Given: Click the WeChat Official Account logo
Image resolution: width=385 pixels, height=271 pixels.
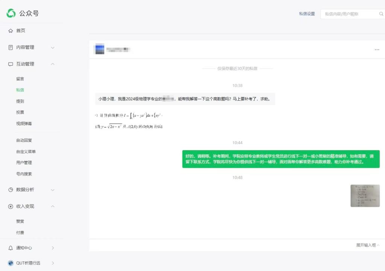Looking at the screenshot, I should tap(11, 14).
